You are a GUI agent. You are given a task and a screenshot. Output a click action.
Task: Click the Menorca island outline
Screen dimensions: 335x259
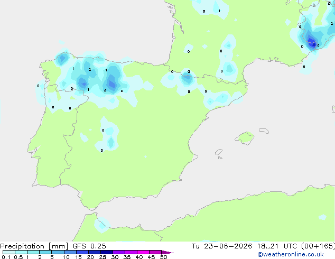(x=264, y=131)
